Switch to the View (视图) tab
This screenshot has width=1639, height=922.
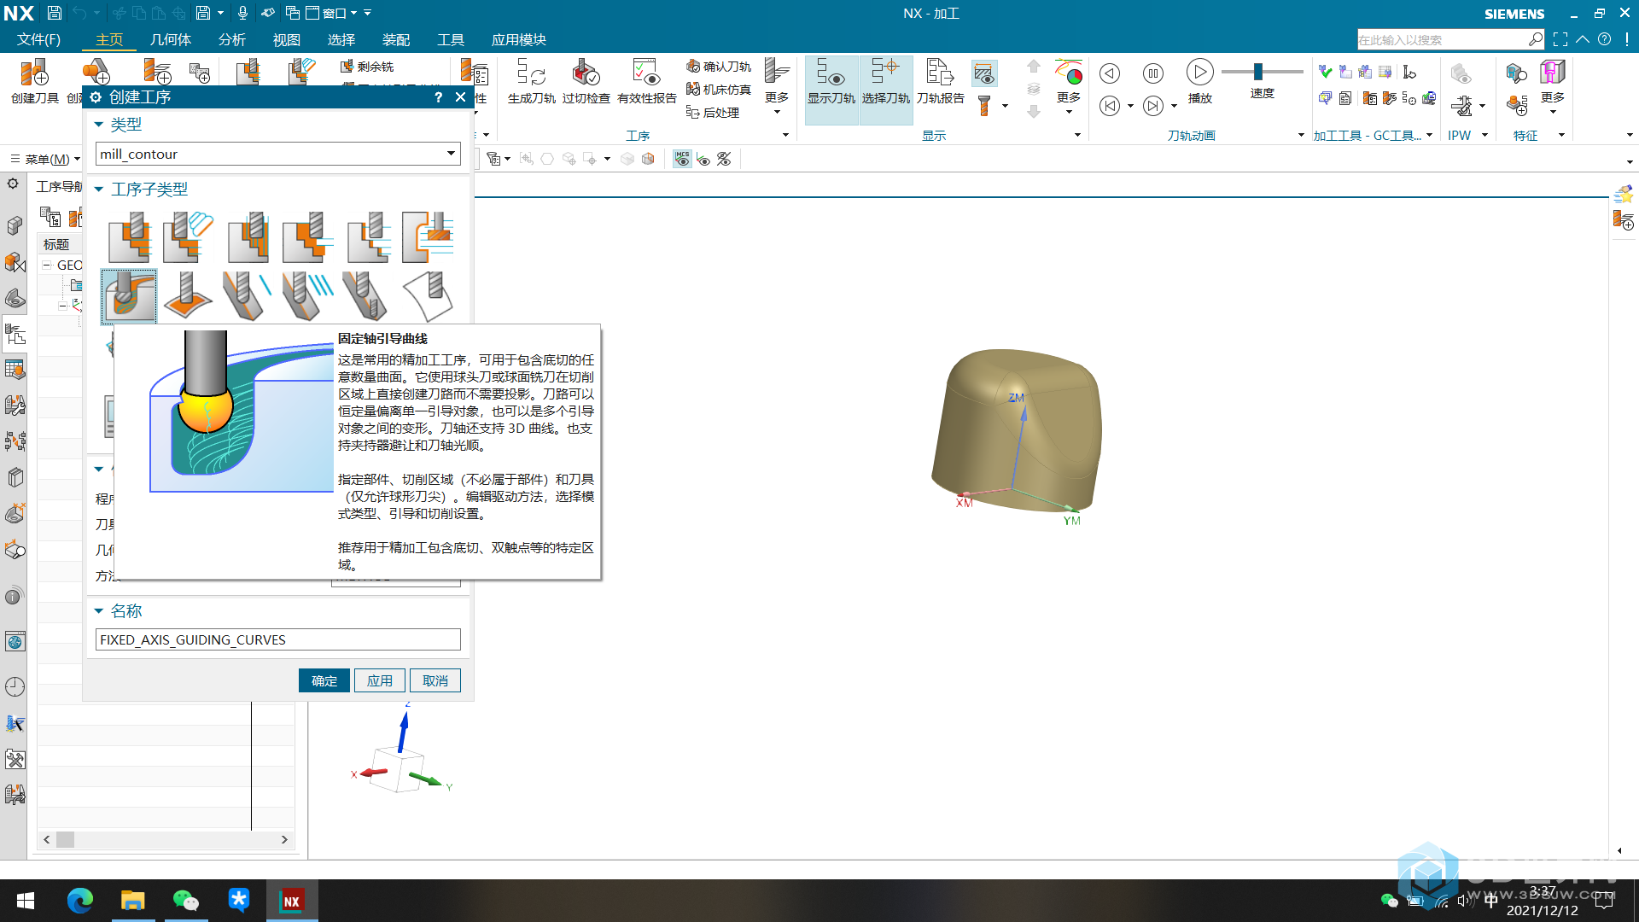[x=287, y=39]
